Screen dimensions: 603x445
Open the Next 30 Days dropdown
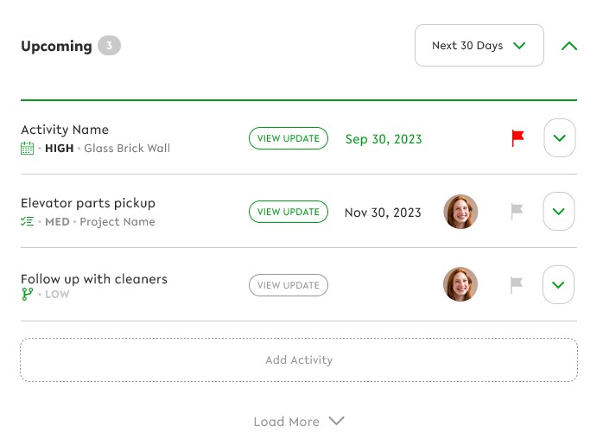[479, 46]
